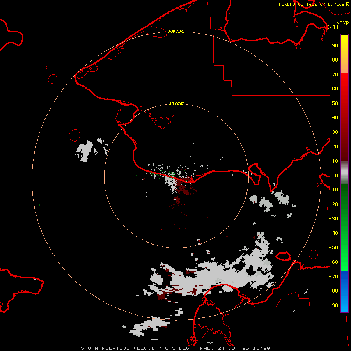
Task: Click the -80 value on velocity scale
Action: click(x=333, y=291)
